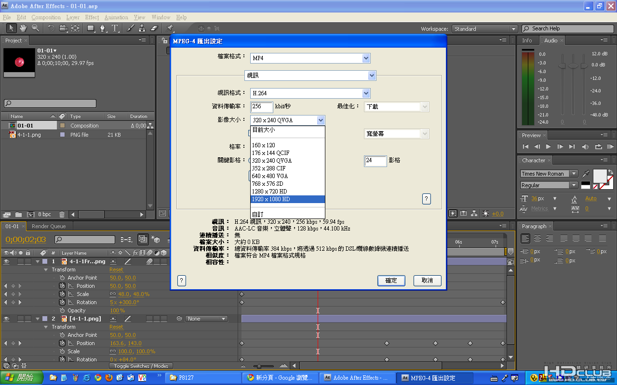Pick the Horizontal Type tool

click(x=115, y=28)
